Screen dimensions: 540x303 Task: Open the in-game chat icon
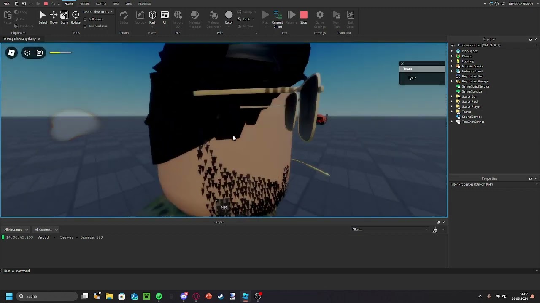pos(40,53)
